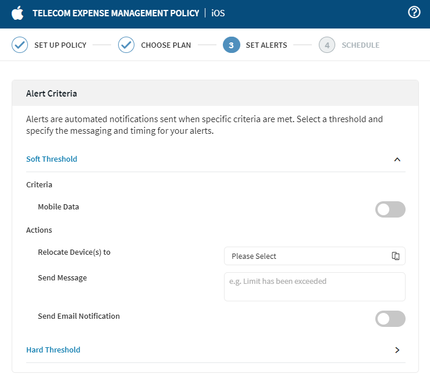Enable the Mobile Data toggle
Viewport: 430px width, 381px height.
click(x=390, y=209)
